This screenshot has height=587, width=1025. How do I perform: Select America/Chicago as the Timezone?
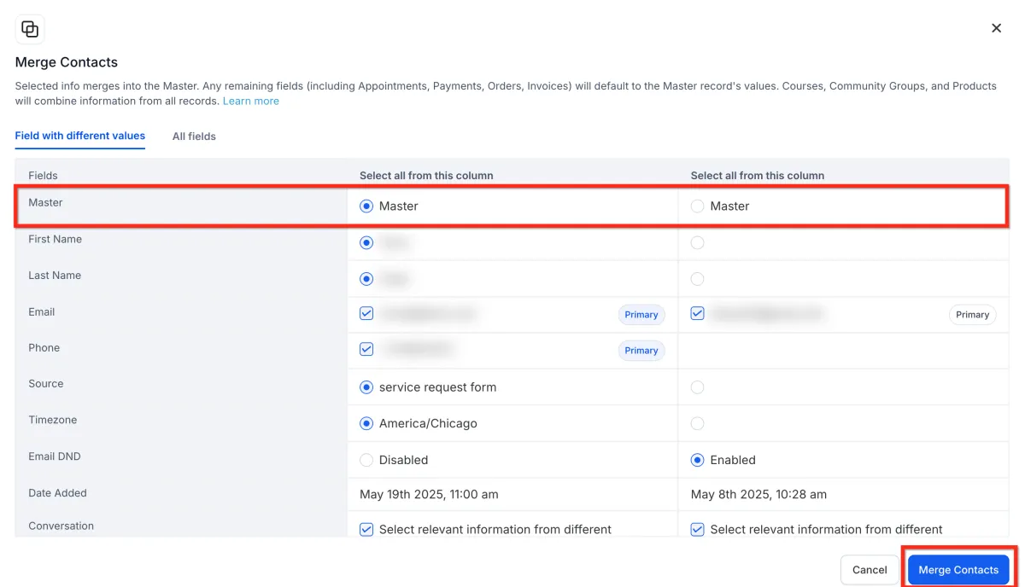click(366, 423)
